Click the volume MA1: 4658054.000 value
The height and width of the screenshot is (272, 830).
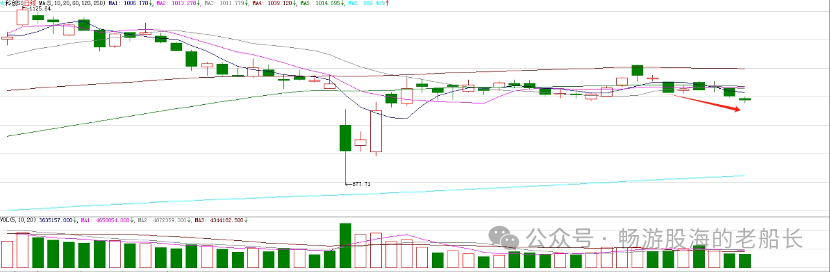[104, 220]
